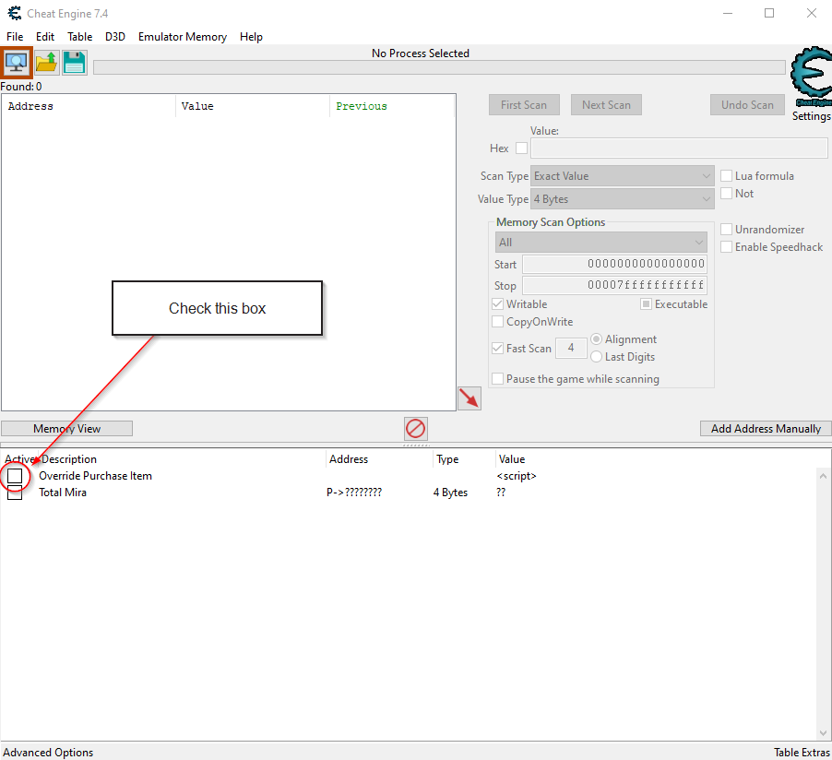Open the process list computer icon

[16, 63]
